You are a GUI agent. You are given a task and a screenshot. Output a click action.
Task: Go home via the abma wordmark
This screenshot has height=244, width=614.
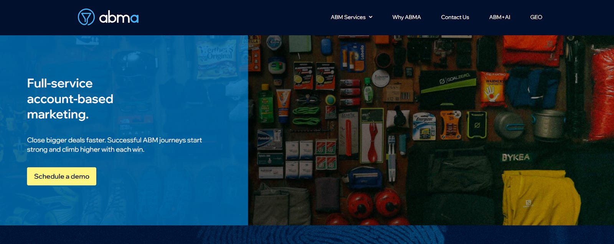tap(119, 18)
